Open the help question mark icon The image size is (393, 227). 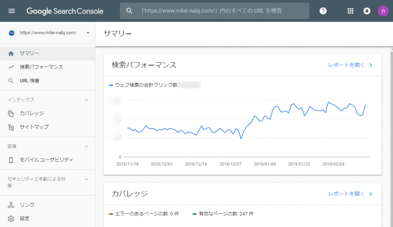pyautogui.click(x=323, y=11)
